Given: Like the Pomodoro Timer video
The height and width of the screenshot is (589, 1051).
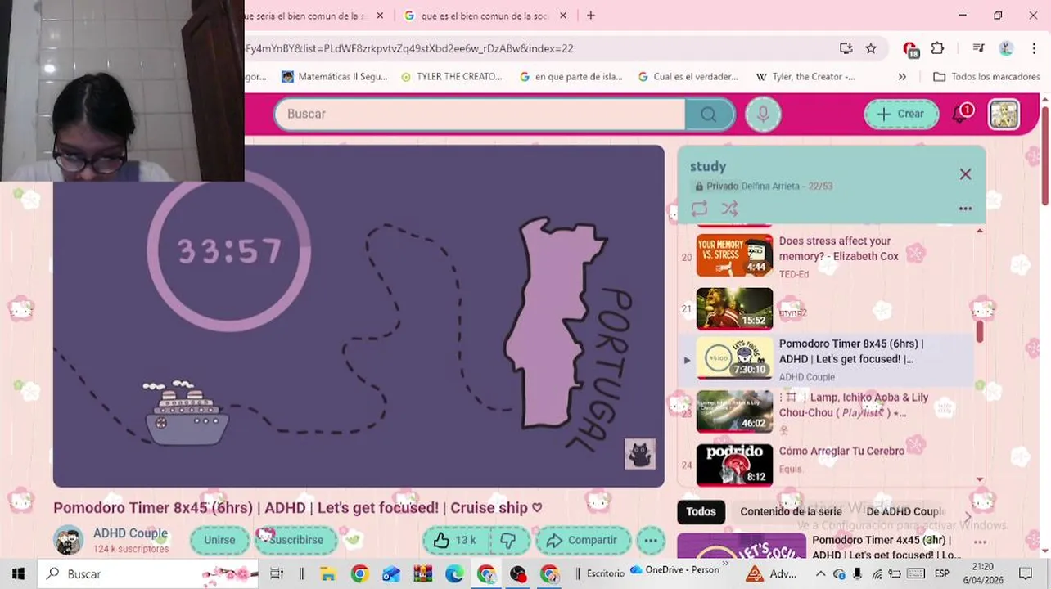Looking at the screenshot, I should point(455,540).
